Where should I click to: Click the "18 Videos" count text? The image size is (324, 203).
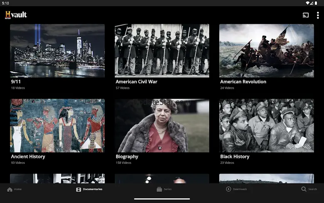point(18,88)
